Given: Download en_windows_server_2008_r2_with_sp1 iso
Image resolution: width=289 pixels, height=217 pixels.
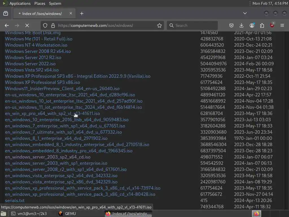Looking at the screenshot, I should [66, 170].
